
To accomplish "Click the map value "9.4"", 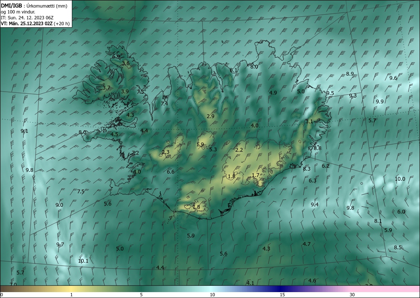I will click(x=315, y=204).
